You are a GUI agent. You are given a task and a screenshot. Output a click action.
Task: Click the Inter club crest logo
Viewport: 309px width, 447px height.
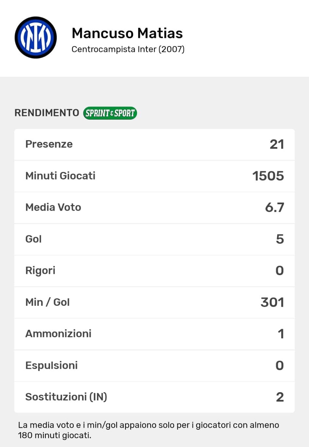(x=36, y=38)
